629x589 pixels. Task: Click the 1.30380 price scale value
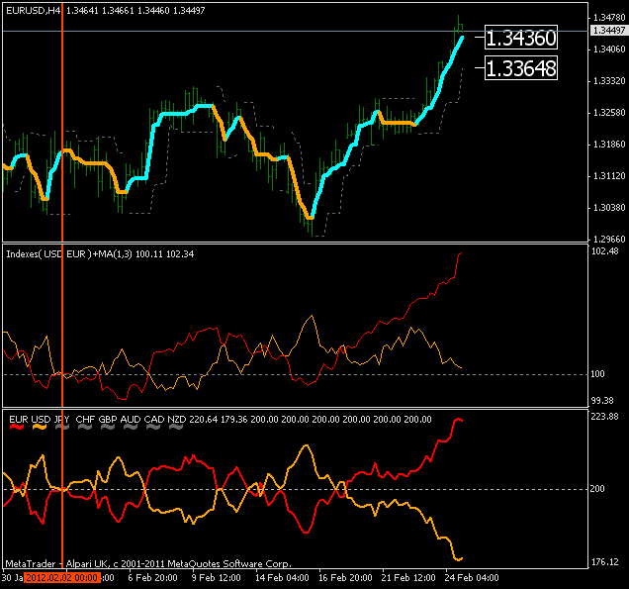click(x=609, y=208)
